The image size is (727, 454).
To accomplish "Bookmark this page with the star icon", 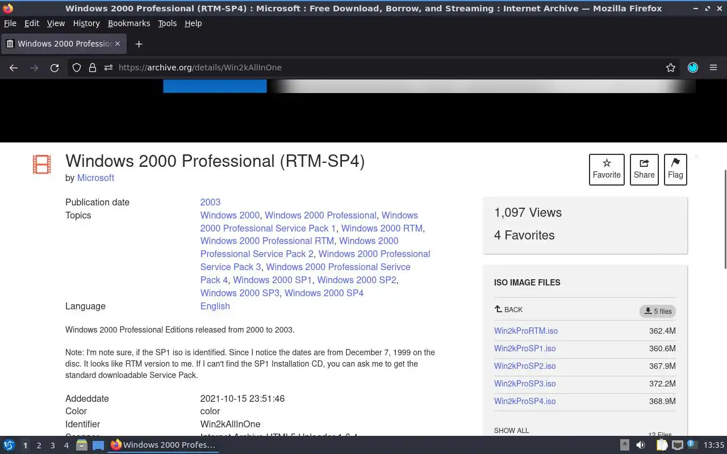I will coord(671,68).
